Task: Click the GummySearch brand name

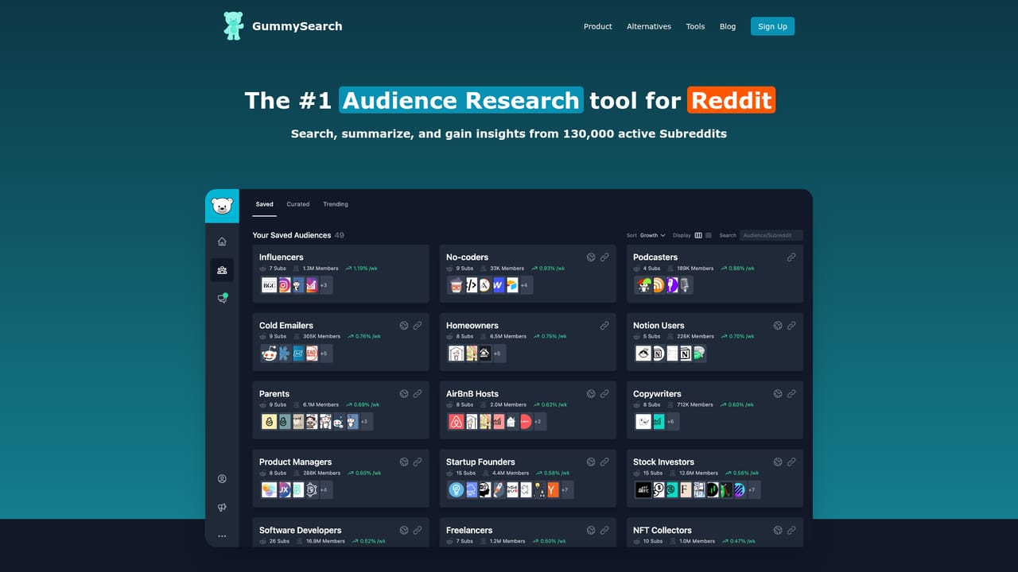Action: point(297,26)
